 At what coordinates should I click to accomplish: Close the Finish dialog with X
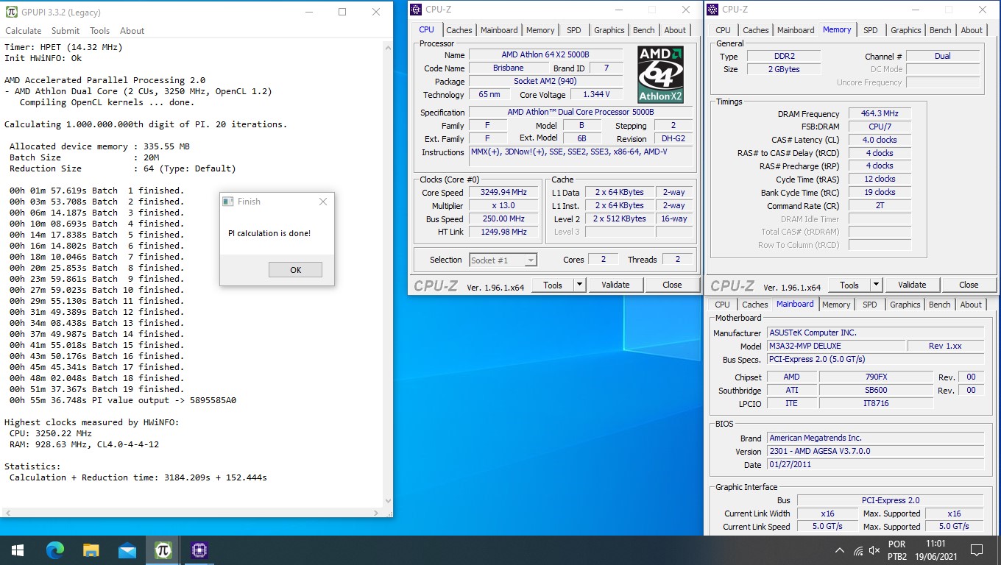pyautogui.click(x=323, y=202)
